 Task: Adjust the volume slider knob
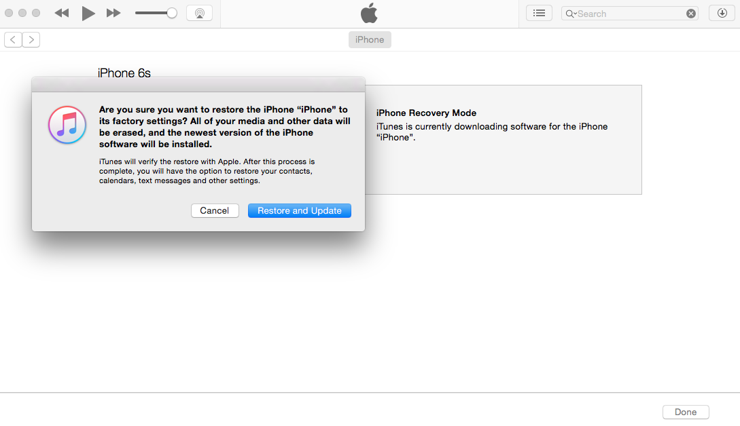pyautogui.click(x=172, y=13)
